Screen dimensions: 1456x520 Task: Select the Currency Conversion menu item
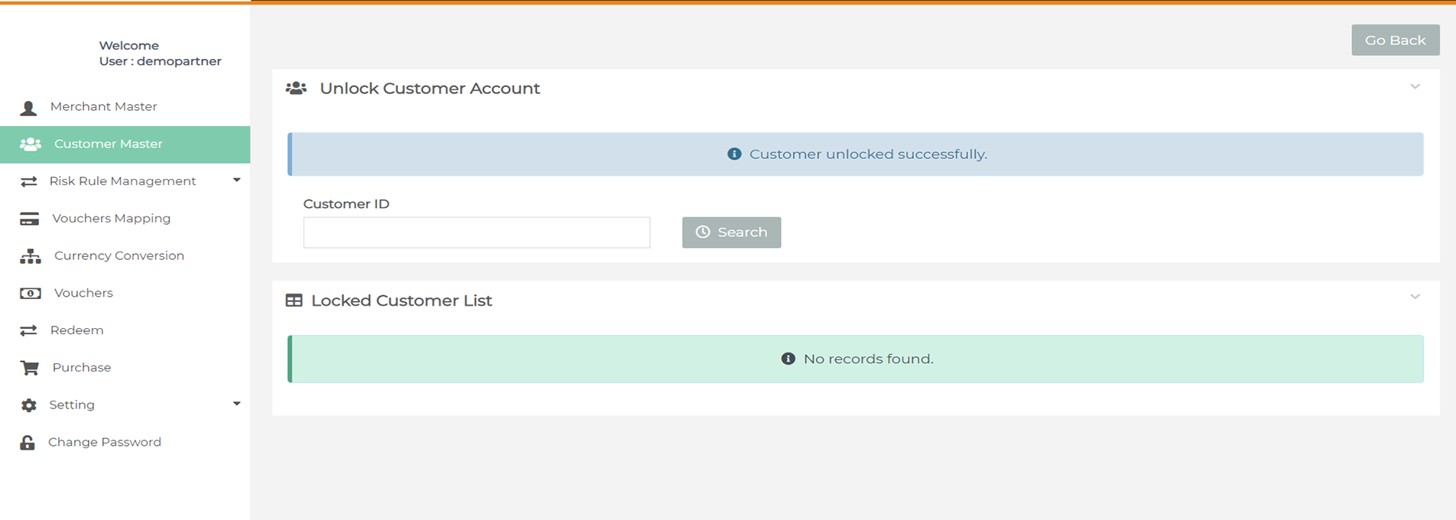[x=119, y=255]
